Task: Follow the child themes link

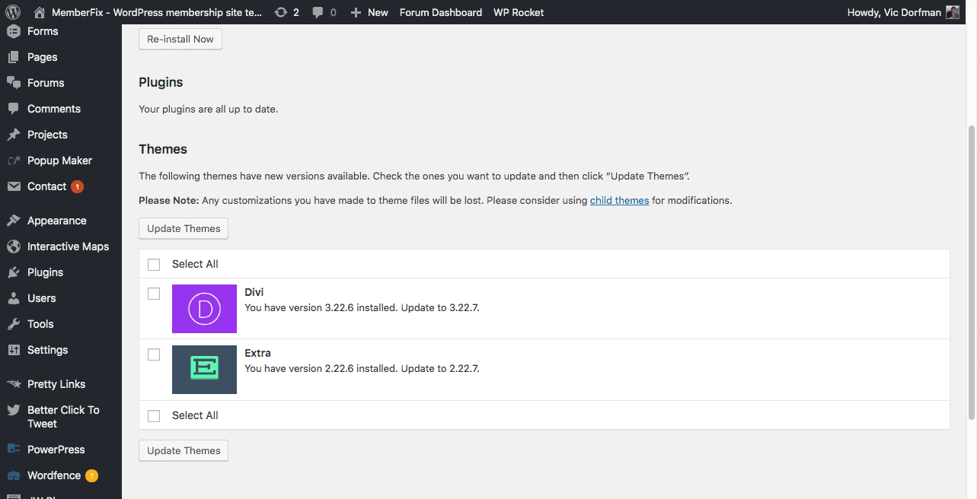Action: [x=619, y=201]
